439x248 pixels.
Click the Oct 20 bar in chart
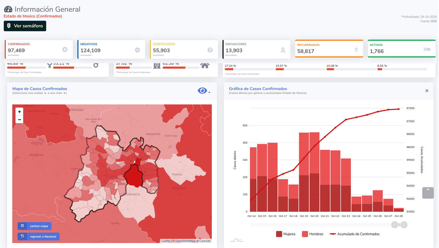pyautogui.click(x=314, y=172)
